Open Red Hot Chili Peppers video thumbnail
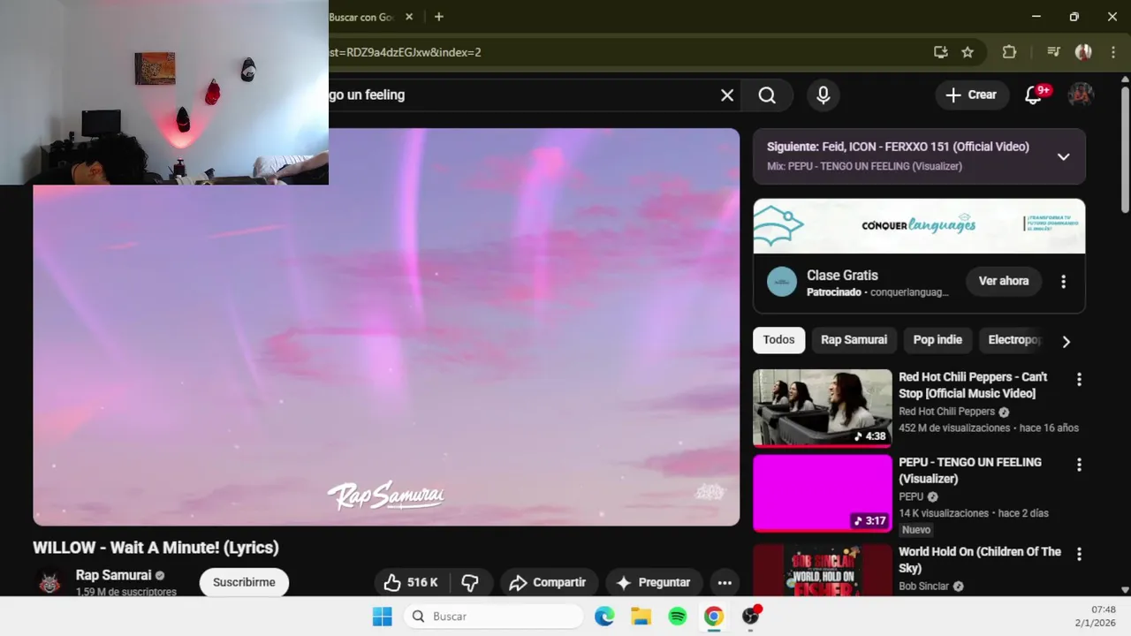The height and width of the screenshot is (636, 1131). coord(823,408)
